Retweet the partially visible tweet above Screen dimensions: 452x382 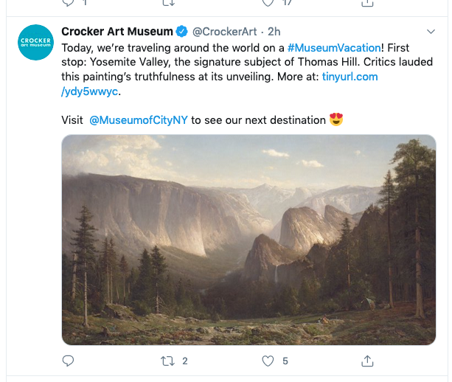[x=167, y=3]
